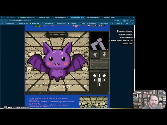Click the move-backward down arrow button
167x125 pixels.
click(99, 85)
